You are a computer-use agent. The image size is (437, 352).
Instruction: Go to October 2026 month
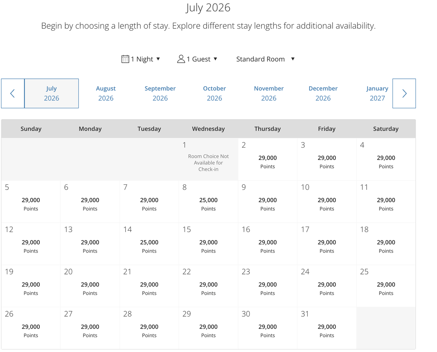(214, 93)
